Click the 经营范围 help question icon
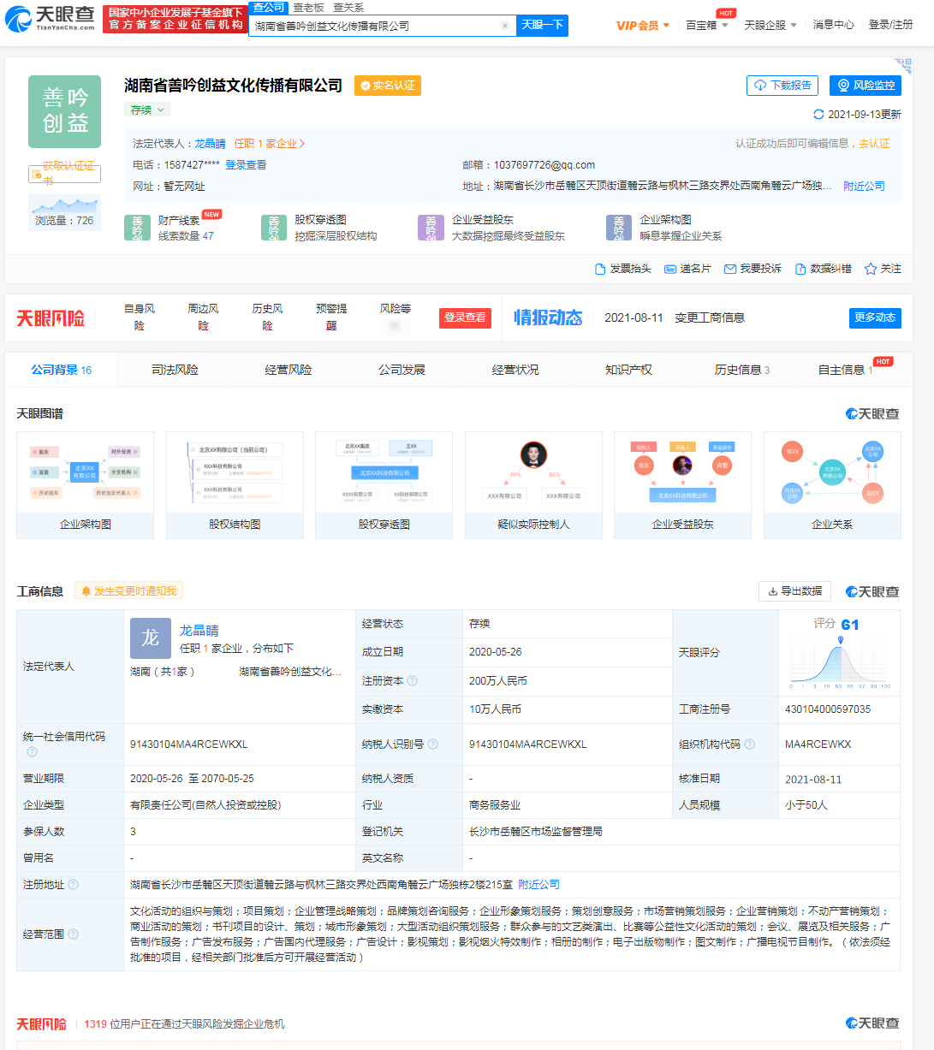 pos(73,934)
